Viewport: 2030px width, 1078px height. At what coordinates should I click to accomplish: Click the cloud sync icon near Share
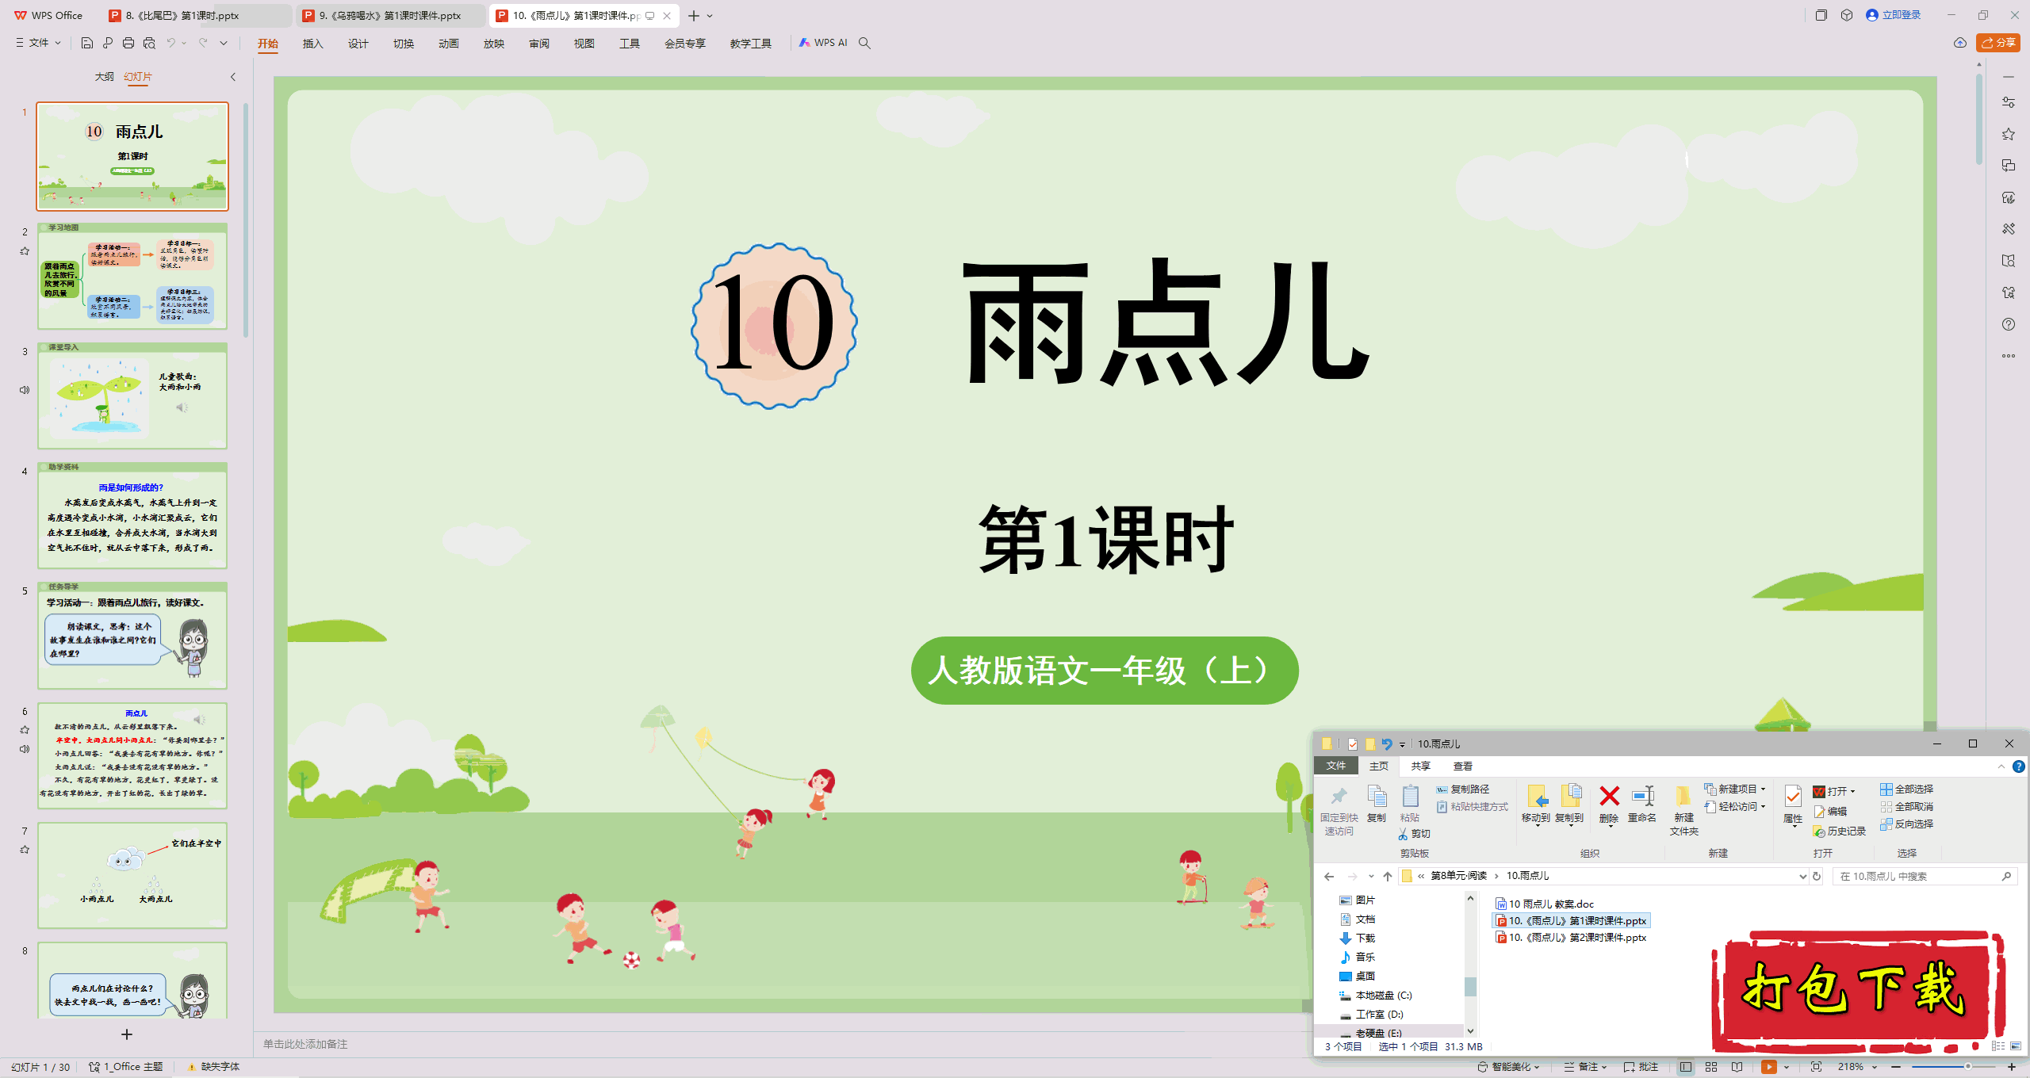pyautogui.click(x=1960, y=43)
